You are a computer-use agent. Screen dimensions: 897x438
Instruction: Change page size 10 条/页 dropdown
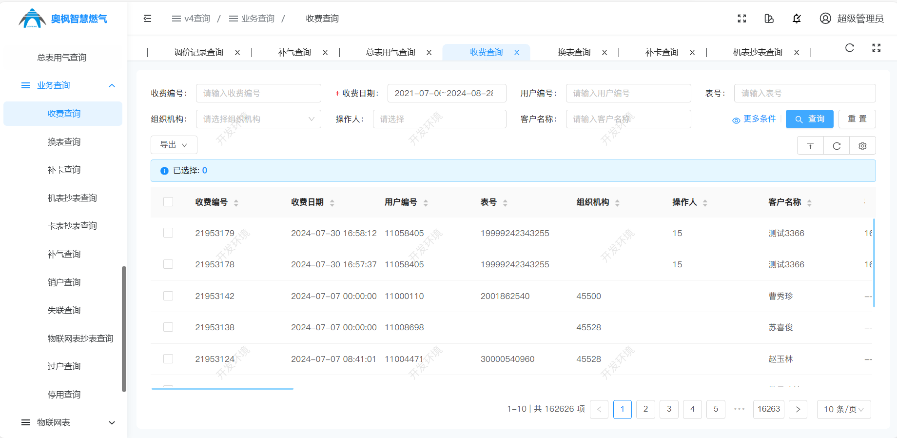click(844, 409)
